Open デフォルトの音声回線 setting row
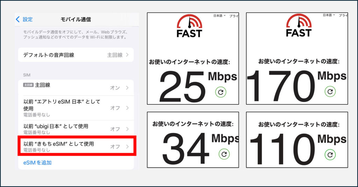The height and width of the screenshot is (187, 358). pos(76,55)
